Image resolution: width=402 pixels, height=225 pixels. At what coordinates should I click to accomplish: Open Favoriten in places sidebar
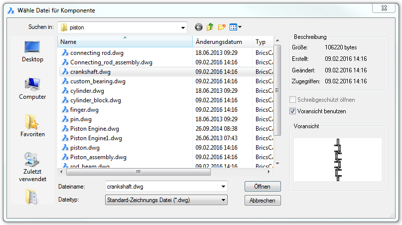pos(32,126)
